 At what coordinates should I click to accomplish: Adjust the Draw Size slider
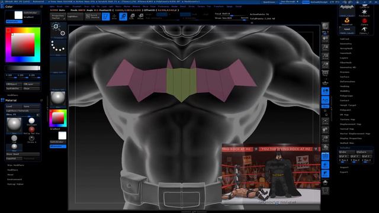tap(232, 18)
